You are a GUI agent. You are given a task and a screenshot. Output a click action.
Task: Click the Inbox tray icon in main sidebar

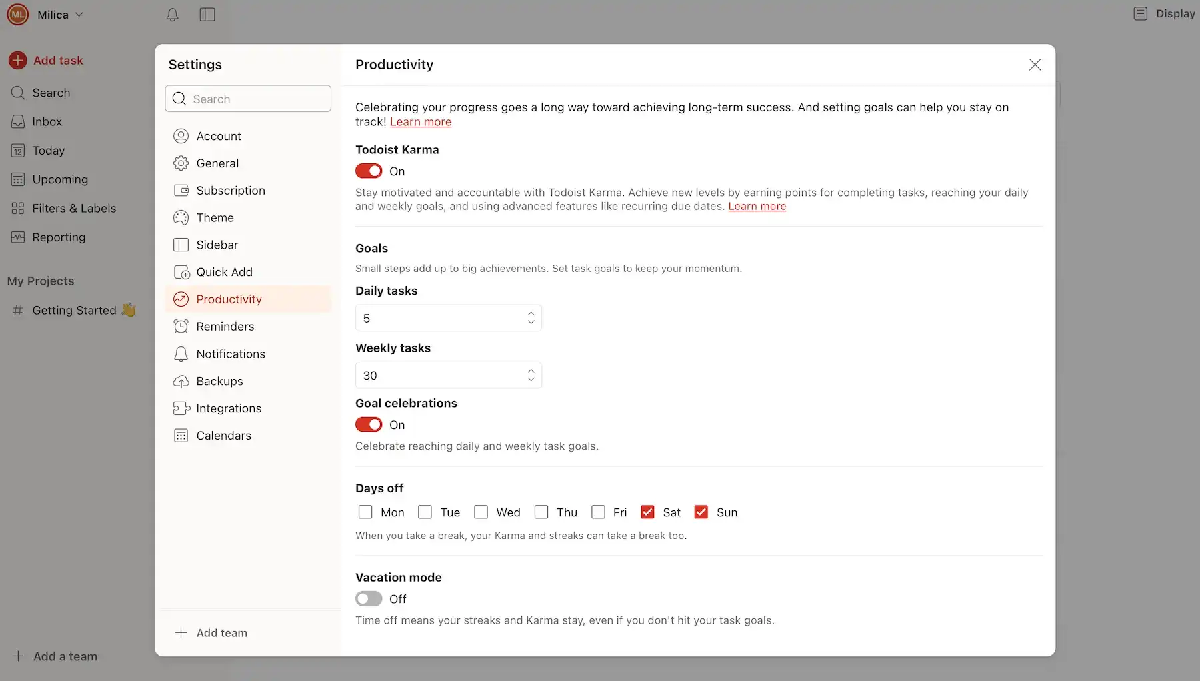(x=18, y=122)
